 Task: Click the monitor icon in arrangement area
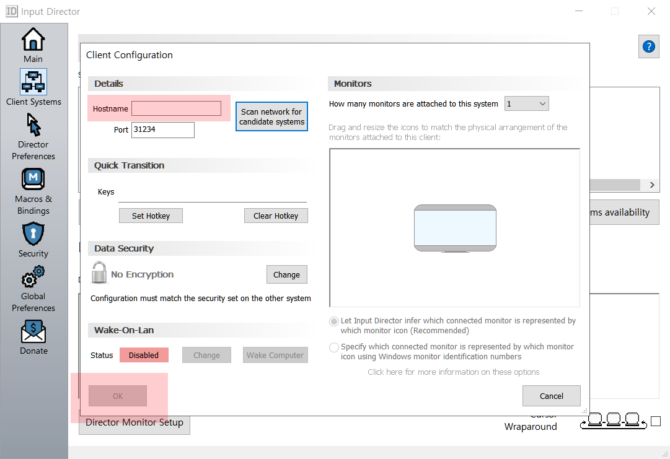455,229
